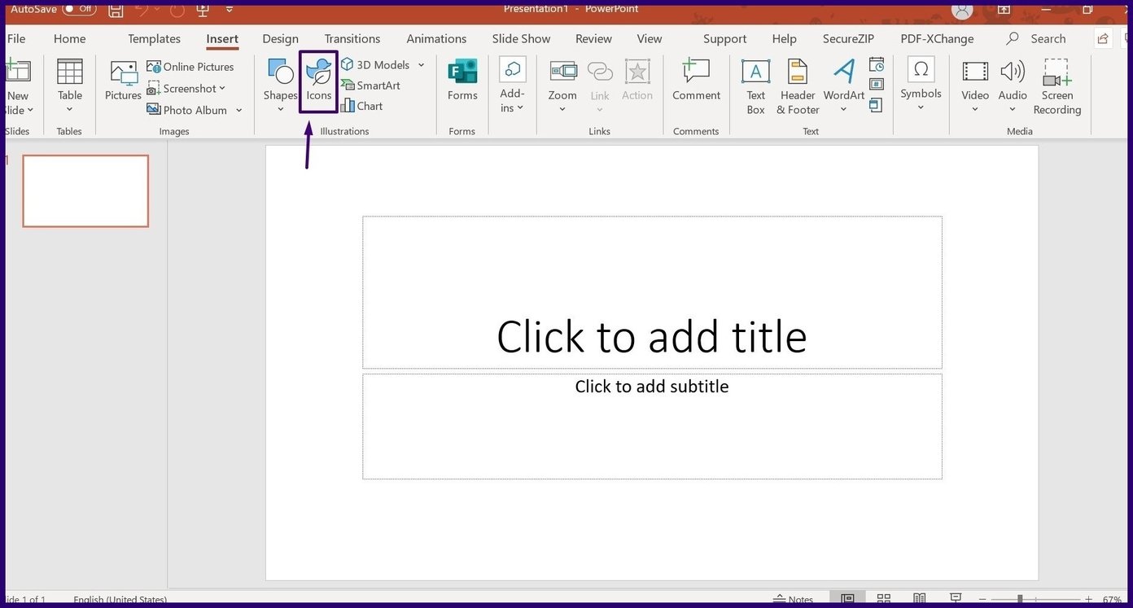This screenshot has height=608, width=1133.
Task: Switch to the Transitions tab
Action: pyautogui.click(x=352, y=38)
